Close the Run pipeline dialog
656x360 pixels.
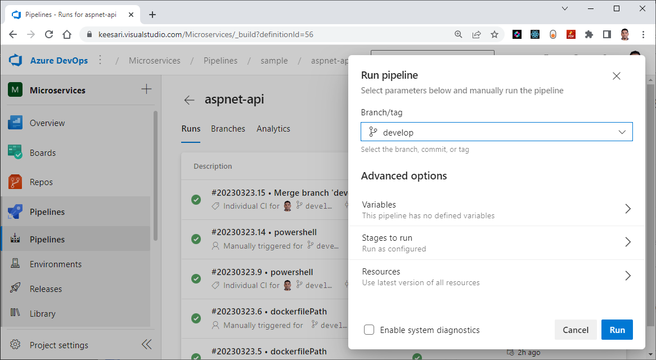coord(616,76)
